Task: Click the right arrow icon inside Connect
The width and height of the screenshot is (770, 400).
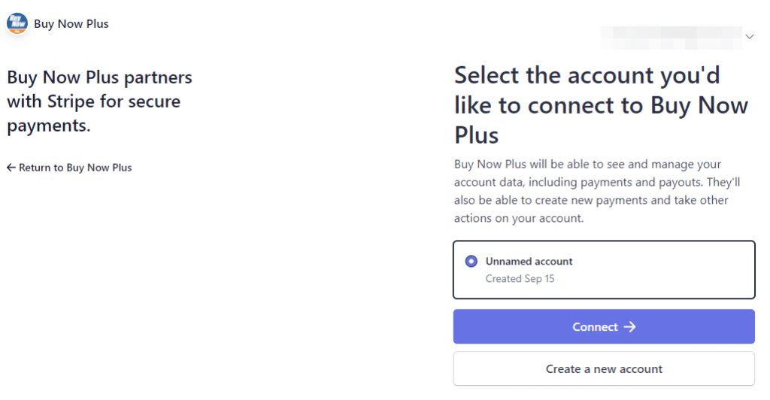Action: 629,327
